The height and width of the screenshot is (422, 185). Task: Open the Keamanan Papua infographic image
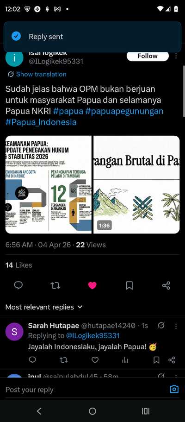pyautogui.click(x=49, y=185)
